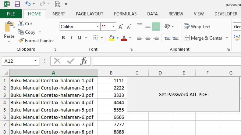Toggle Wrap Text
This screenshot has height=135, width=241.
pos(197,27)
